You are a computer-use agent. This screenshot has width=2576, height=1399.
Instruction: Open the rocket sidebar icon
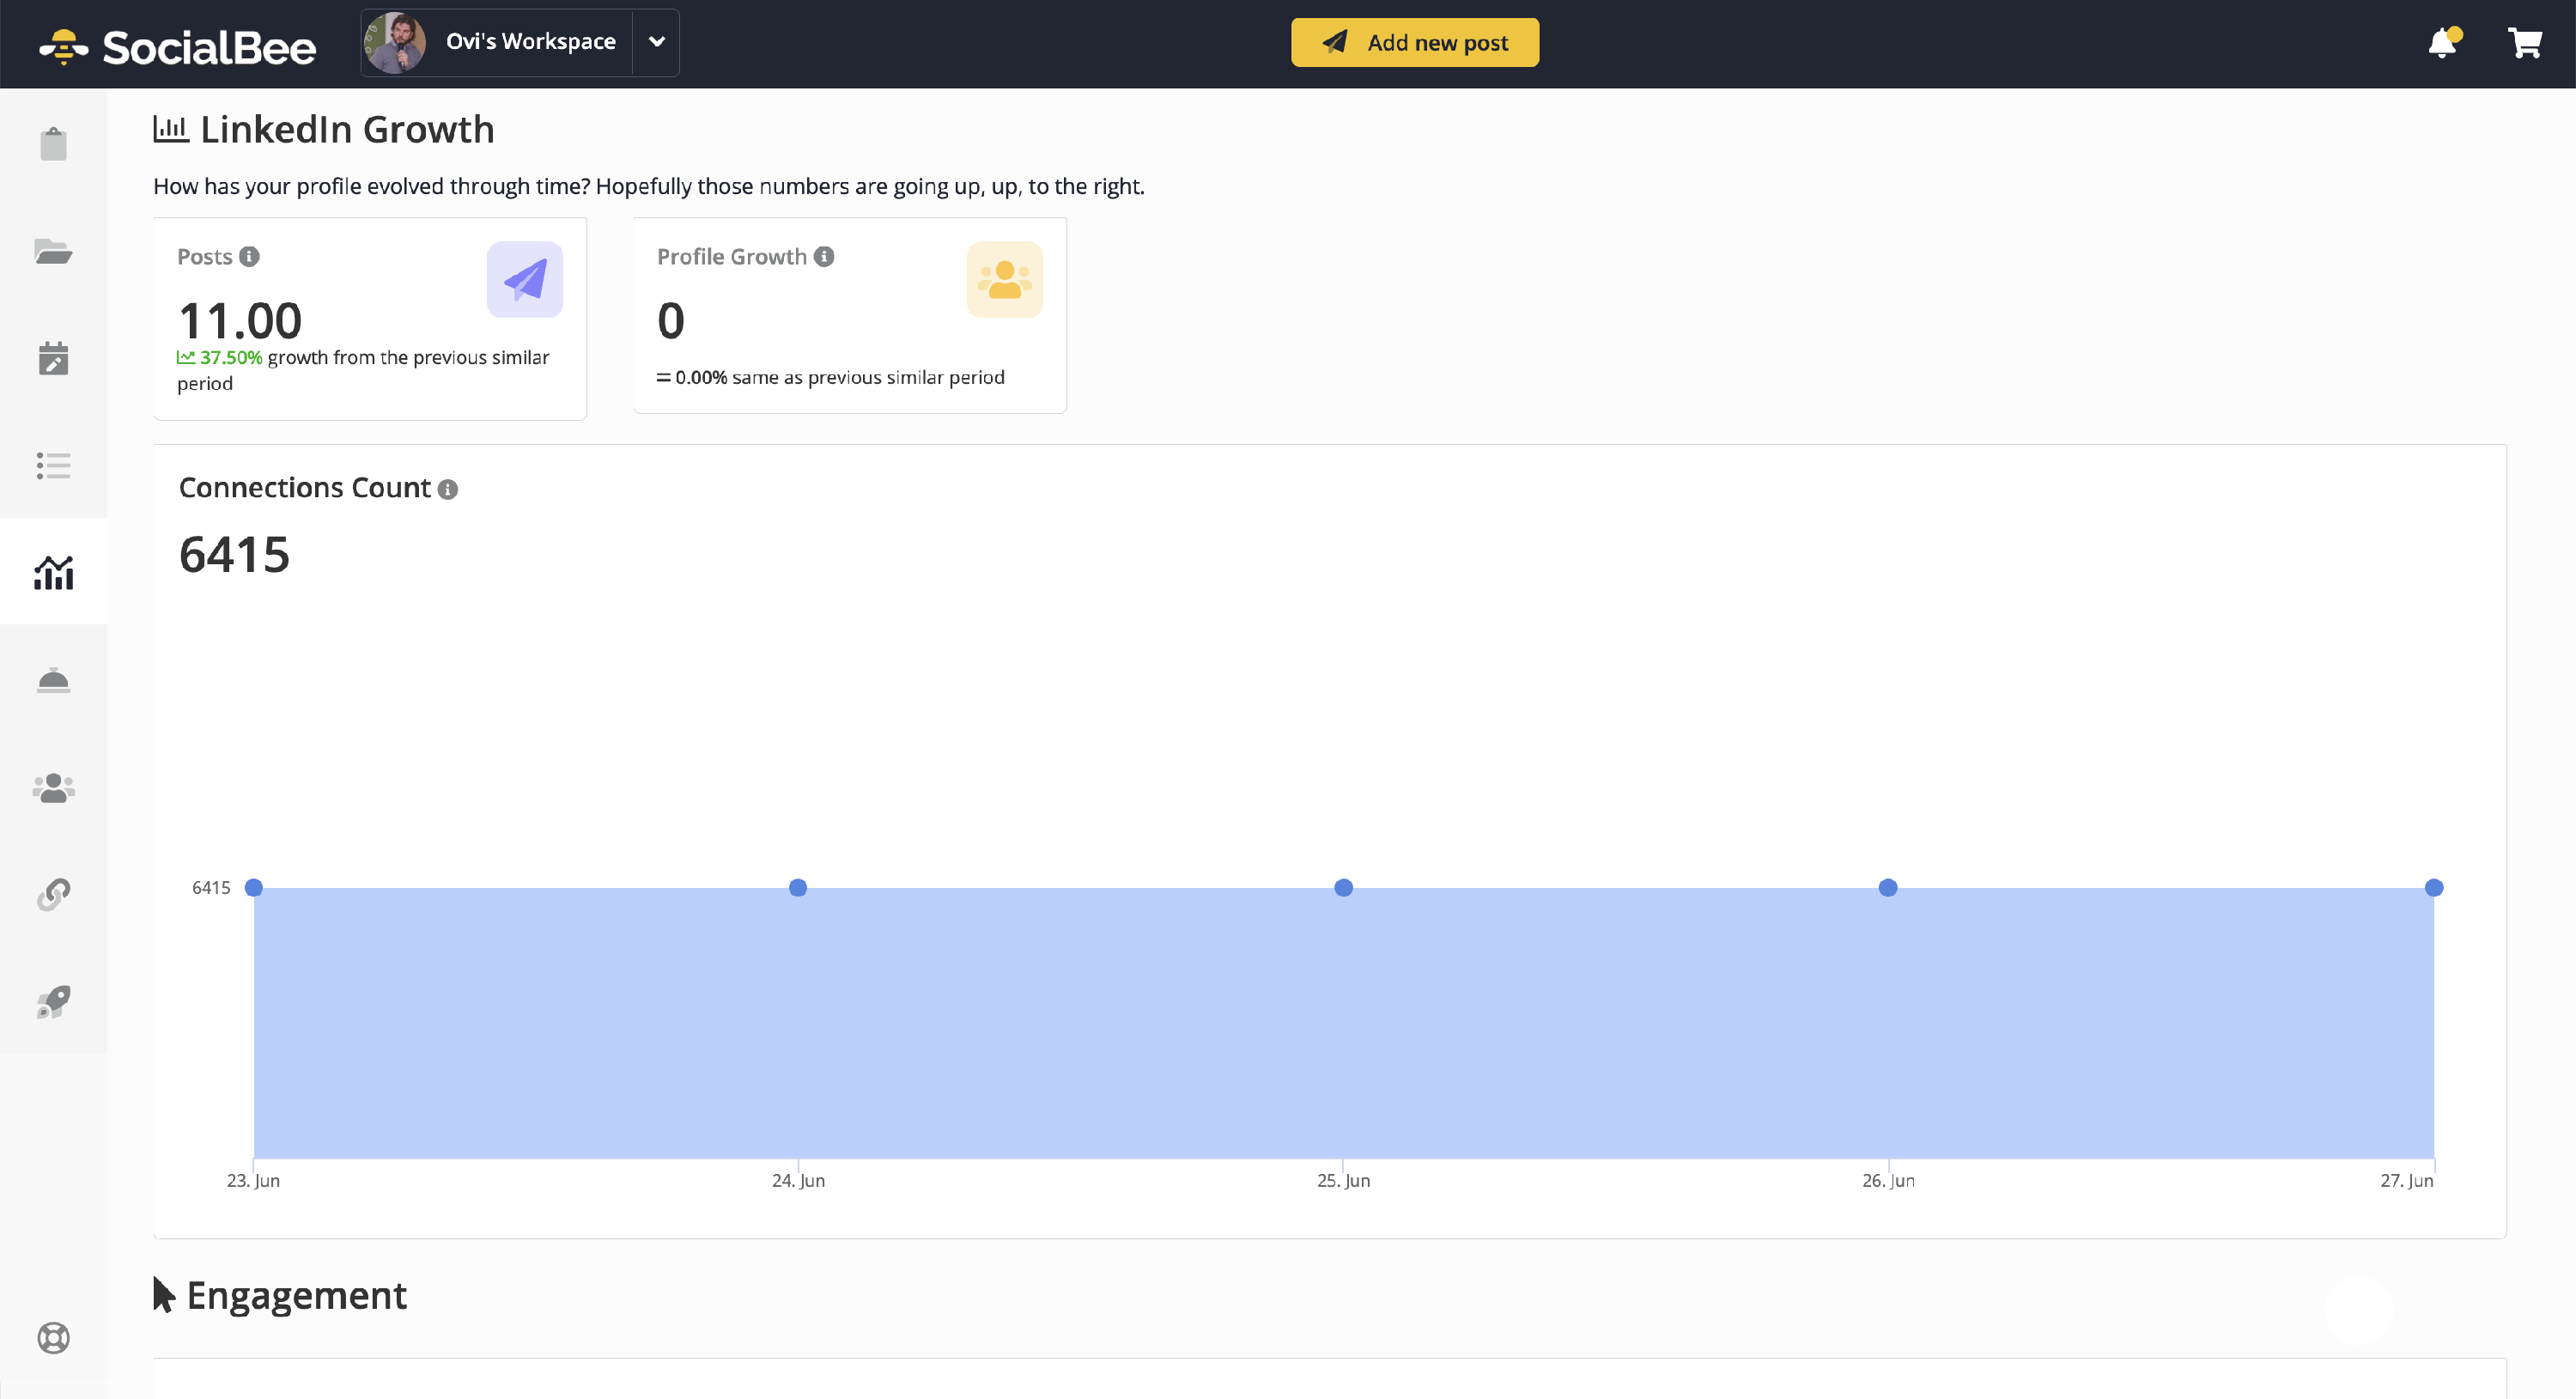click(x=53, y=1001)
